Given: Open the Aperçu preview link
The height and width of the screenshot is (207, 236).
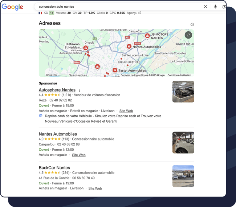Looking at the screenshot, I should pos(134,13).
